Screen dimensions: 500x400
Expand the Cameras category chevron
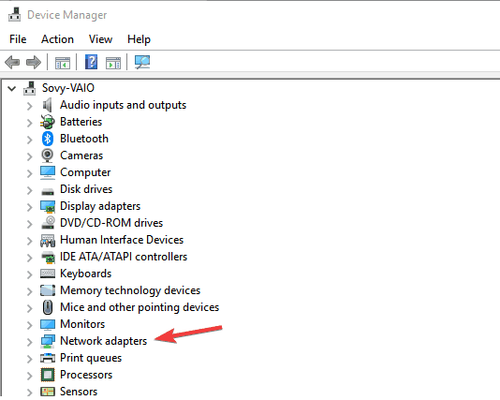[29, 156]
